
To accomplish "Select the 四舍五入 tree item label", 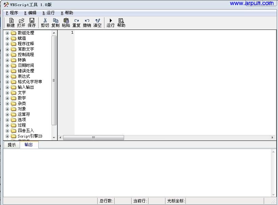I will click(26, 131).
